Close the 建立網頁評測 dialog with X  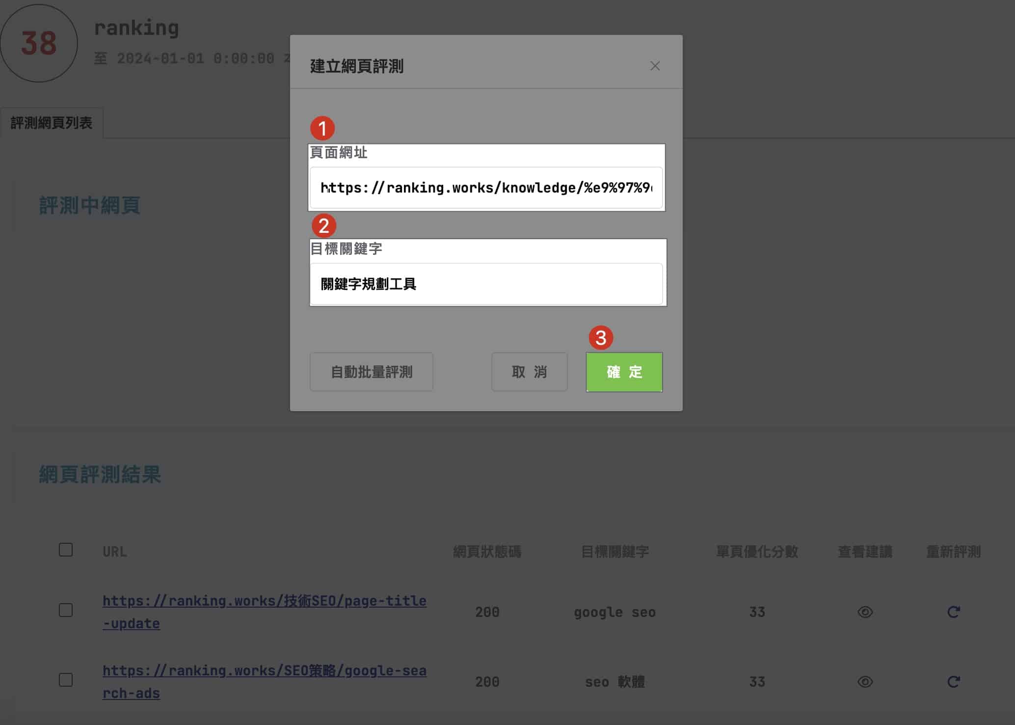coord(655,66)
